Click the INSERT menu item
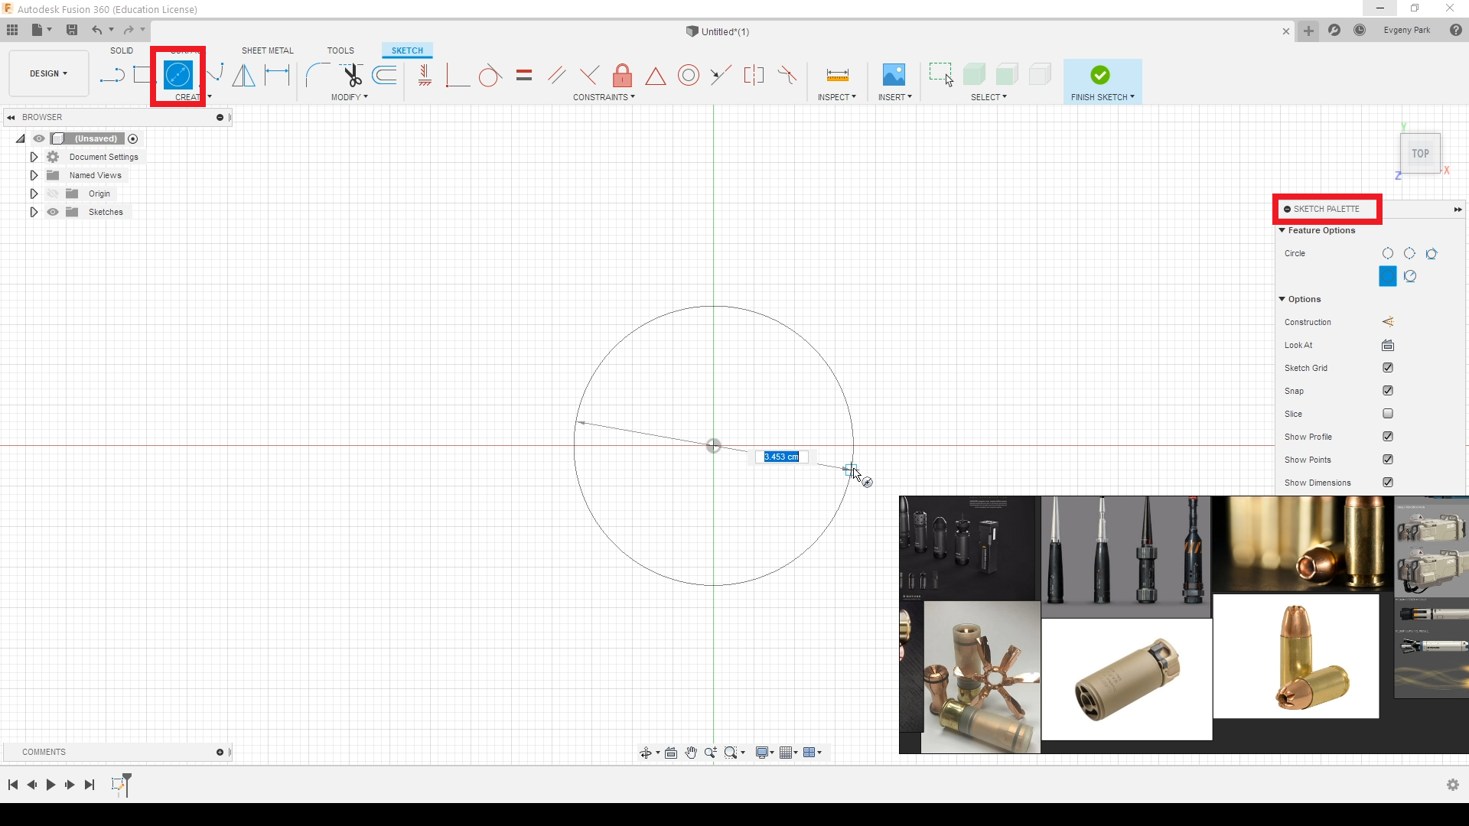The height and width of the screenshot is (826, 1469). coord(894,97)
